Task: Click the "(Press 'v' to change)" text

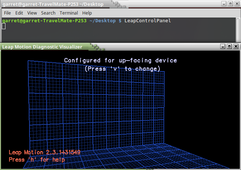Action: tap(122, 69)
